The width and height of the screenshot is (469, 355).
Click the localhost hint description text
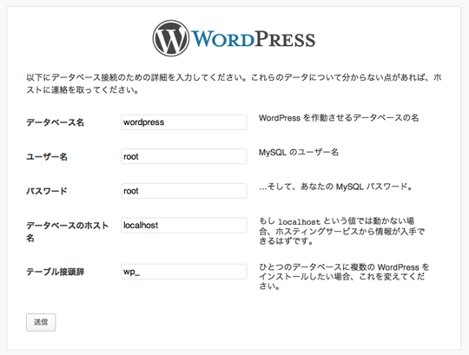(341, 231)
